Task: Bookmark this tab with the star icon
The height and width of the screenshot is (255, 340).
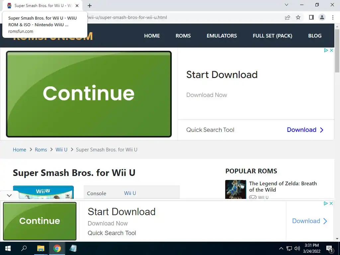Action: pos(298,17)
